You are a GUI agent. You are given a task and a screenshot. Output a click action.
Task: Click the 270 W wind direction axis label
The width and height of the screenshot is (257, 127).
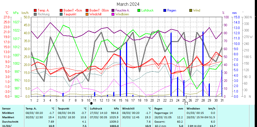click(x=249, y=37)
